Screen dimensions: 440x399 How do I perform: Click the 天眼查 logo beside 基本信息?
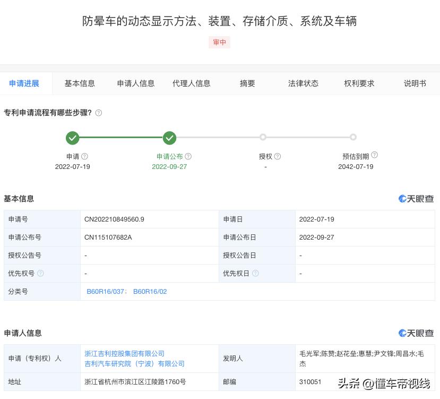(416, 199)
